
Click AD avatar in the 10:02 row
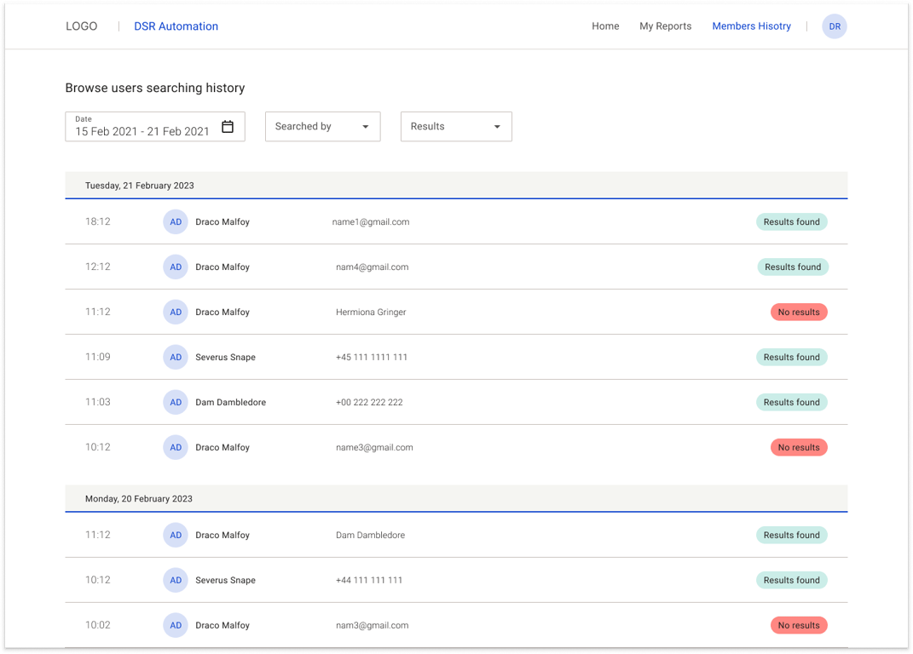(x=176, y=626)
